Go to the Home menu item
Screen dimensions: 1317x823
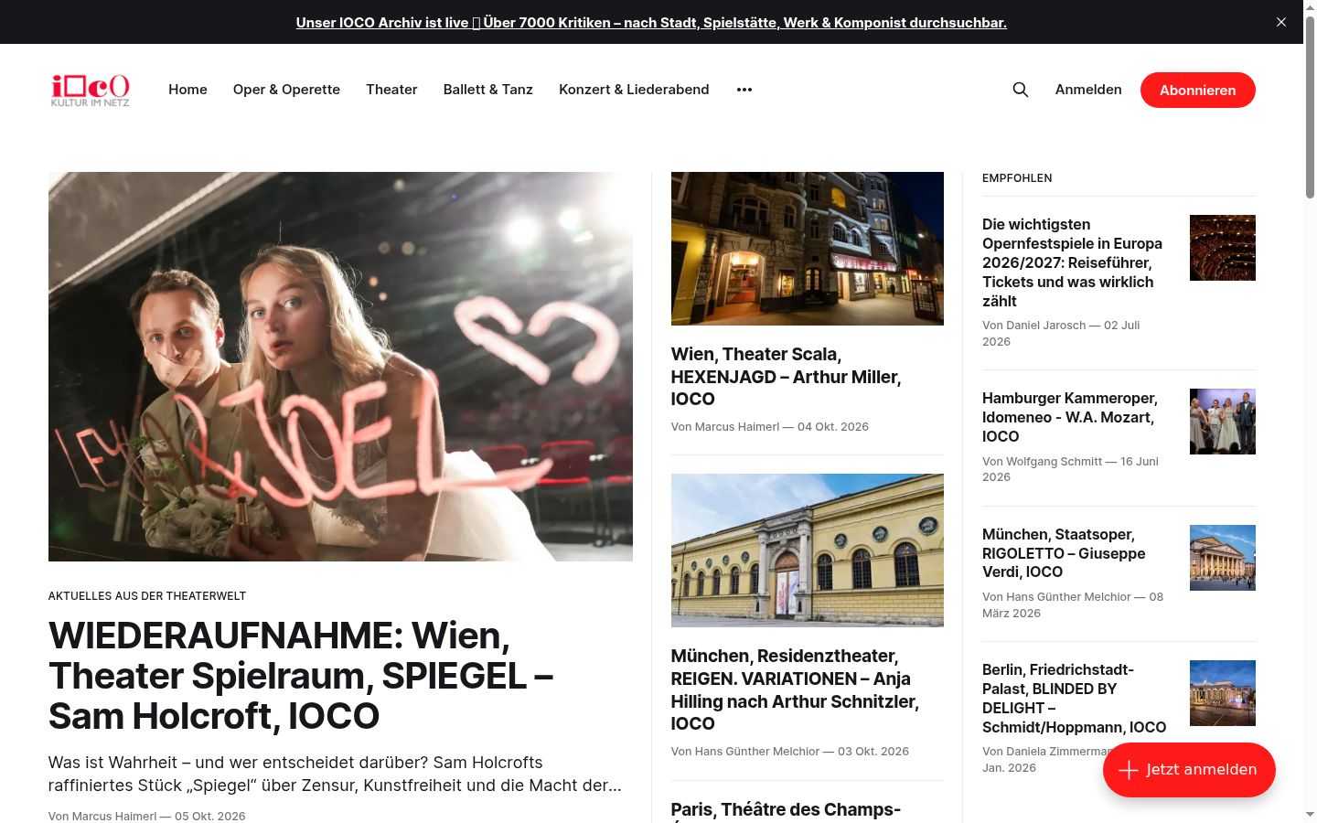[x=187, y=90]
